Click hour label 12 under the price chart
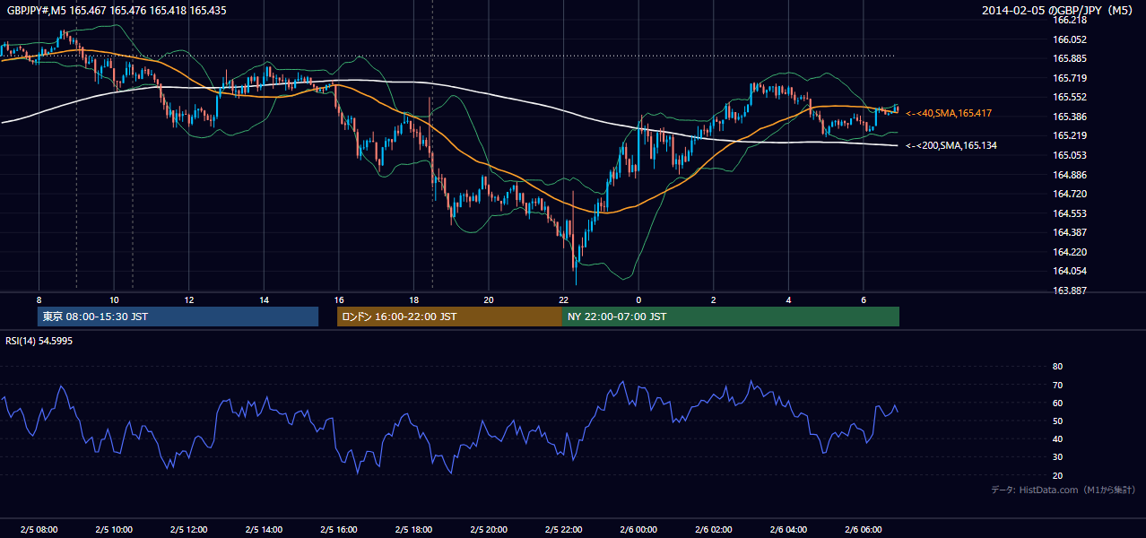 189,299
